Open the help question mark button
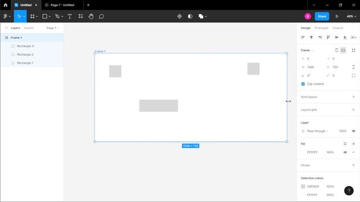 click(x=349, y=191)
